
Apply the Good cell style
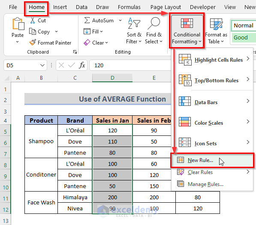pyautogui.click(x=244, y=38)
